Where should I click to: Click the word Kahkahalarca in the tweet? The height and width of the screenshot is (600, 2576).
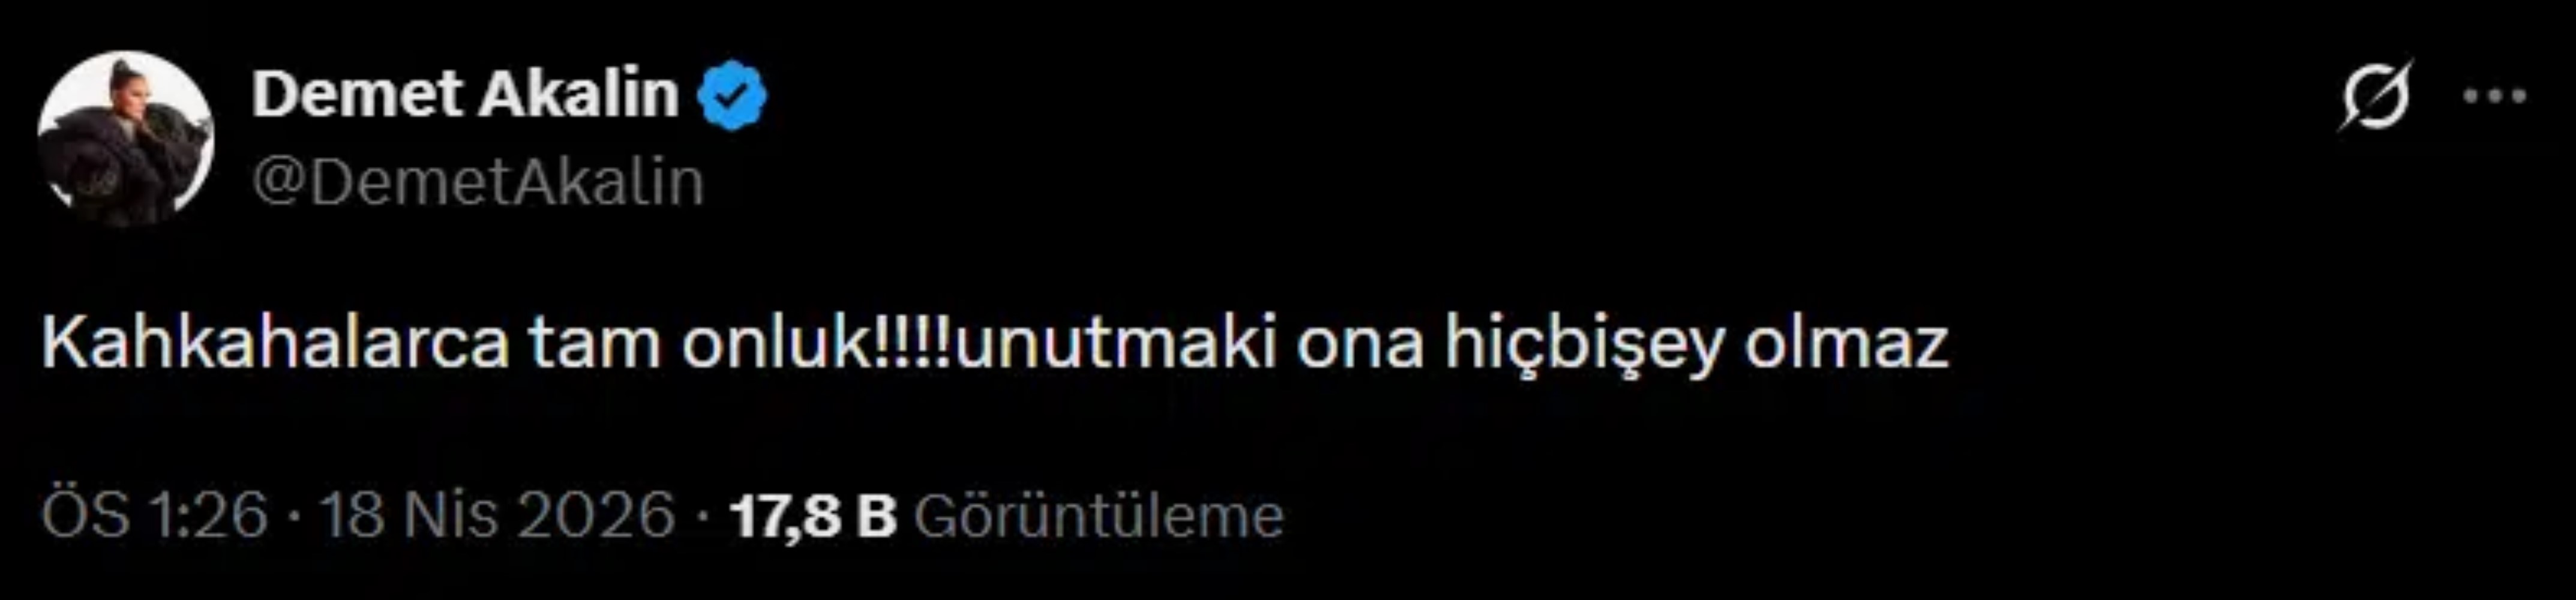pos(275,344)
